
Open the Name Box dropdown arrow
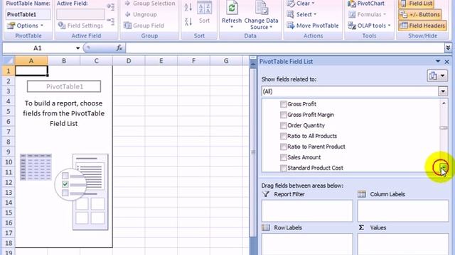[x=77, y=48]
